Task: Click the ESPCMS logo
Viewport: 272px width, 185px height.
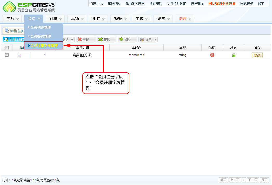Action: point(29,7)
